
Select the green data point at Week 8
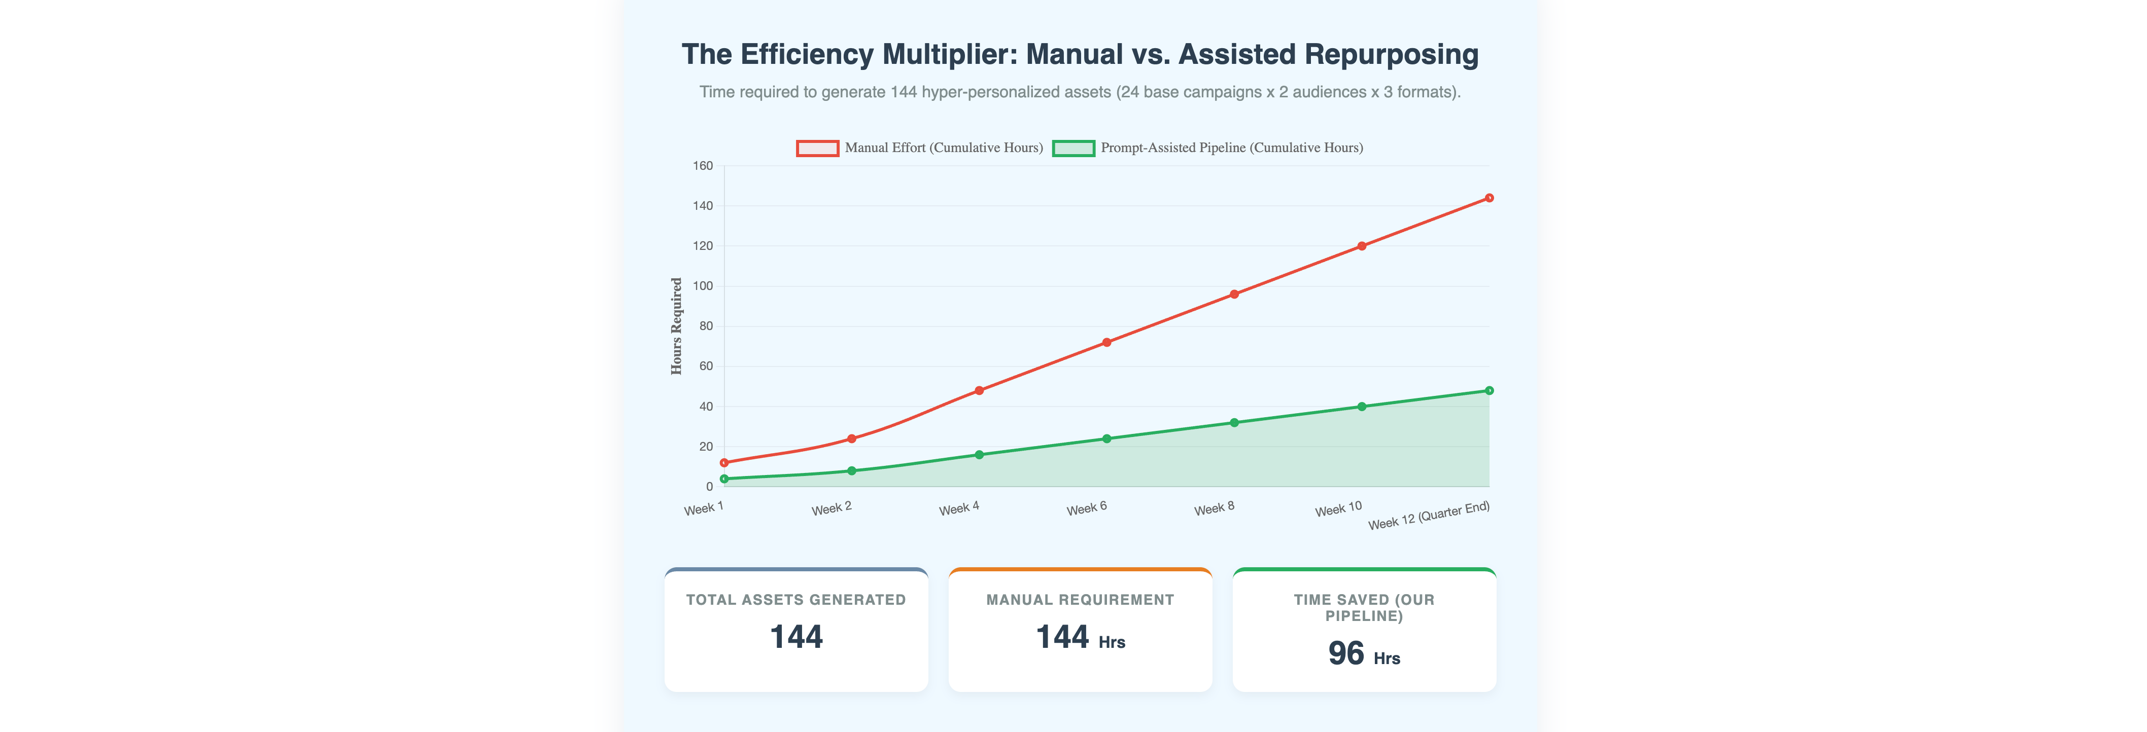1234,423
